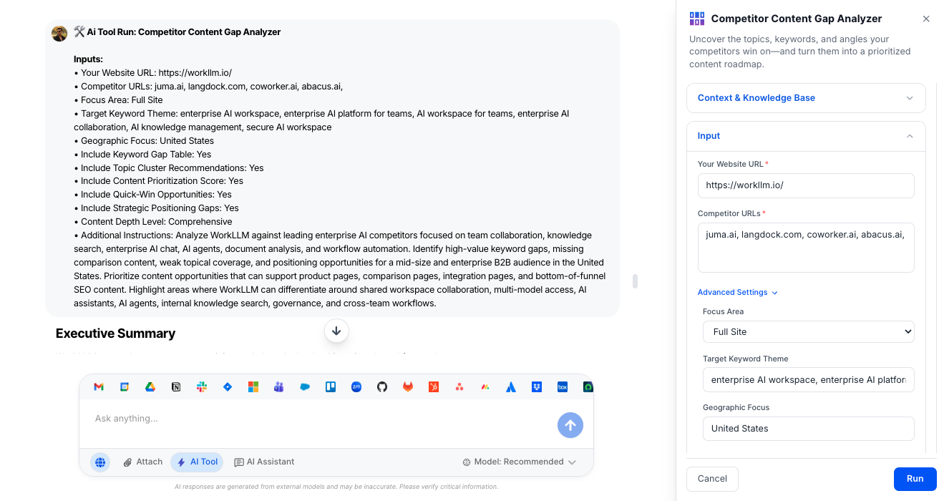Viewport: 939px width, 501px height.
Task: Open the Google Calendar integration icon
Action: coord(125,386)
